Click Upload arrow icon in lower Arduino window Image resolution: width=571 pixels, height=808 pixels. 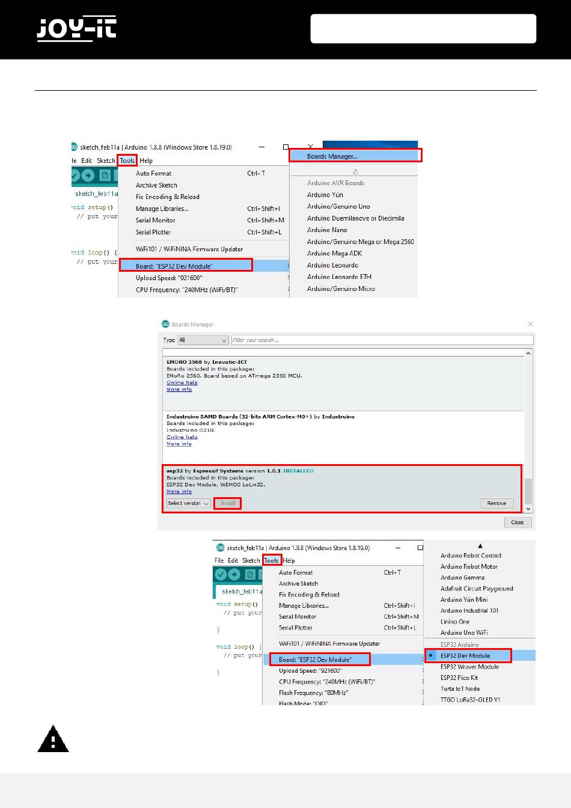coord(234,574)
